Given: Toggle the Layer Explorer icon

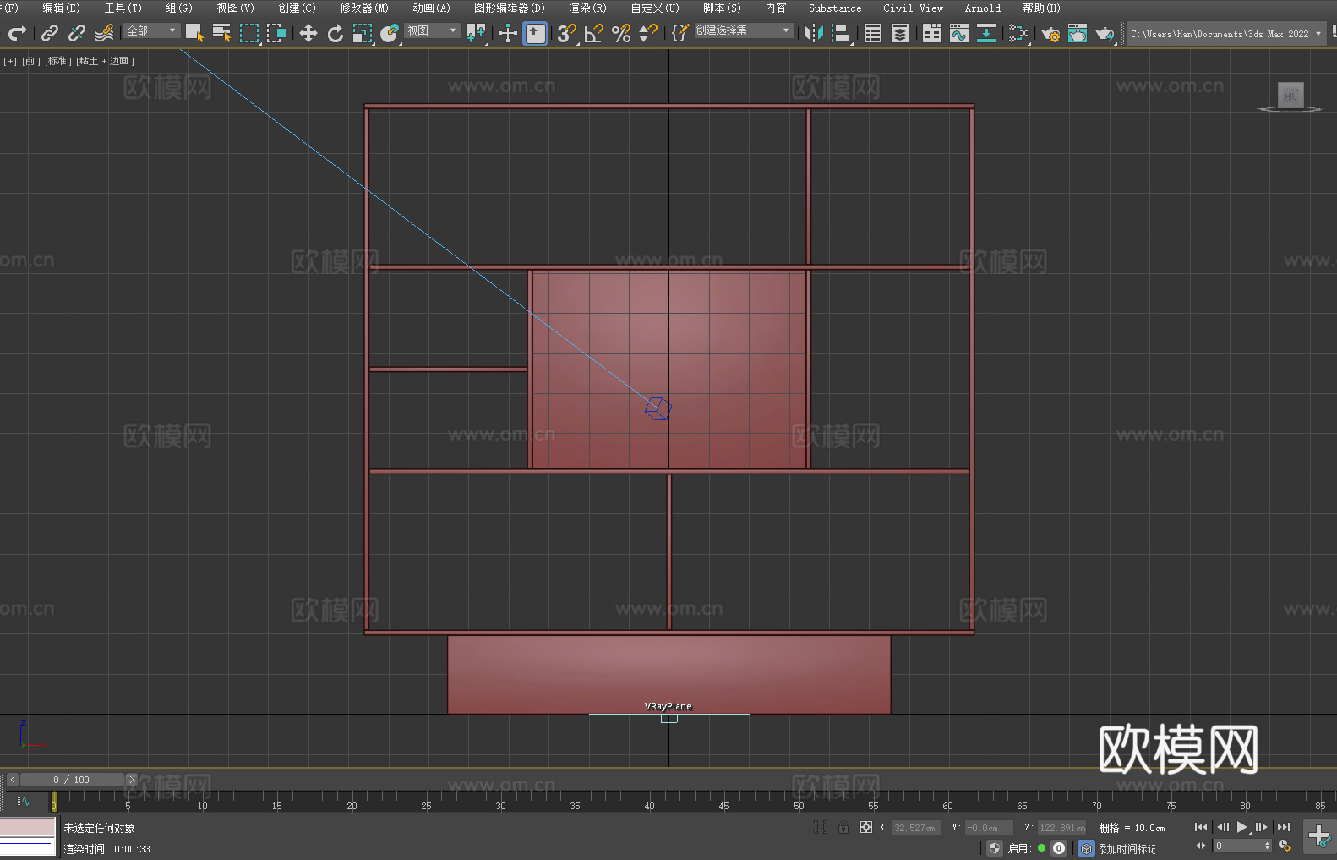Looking at the screenshot, I should point(900,33).
